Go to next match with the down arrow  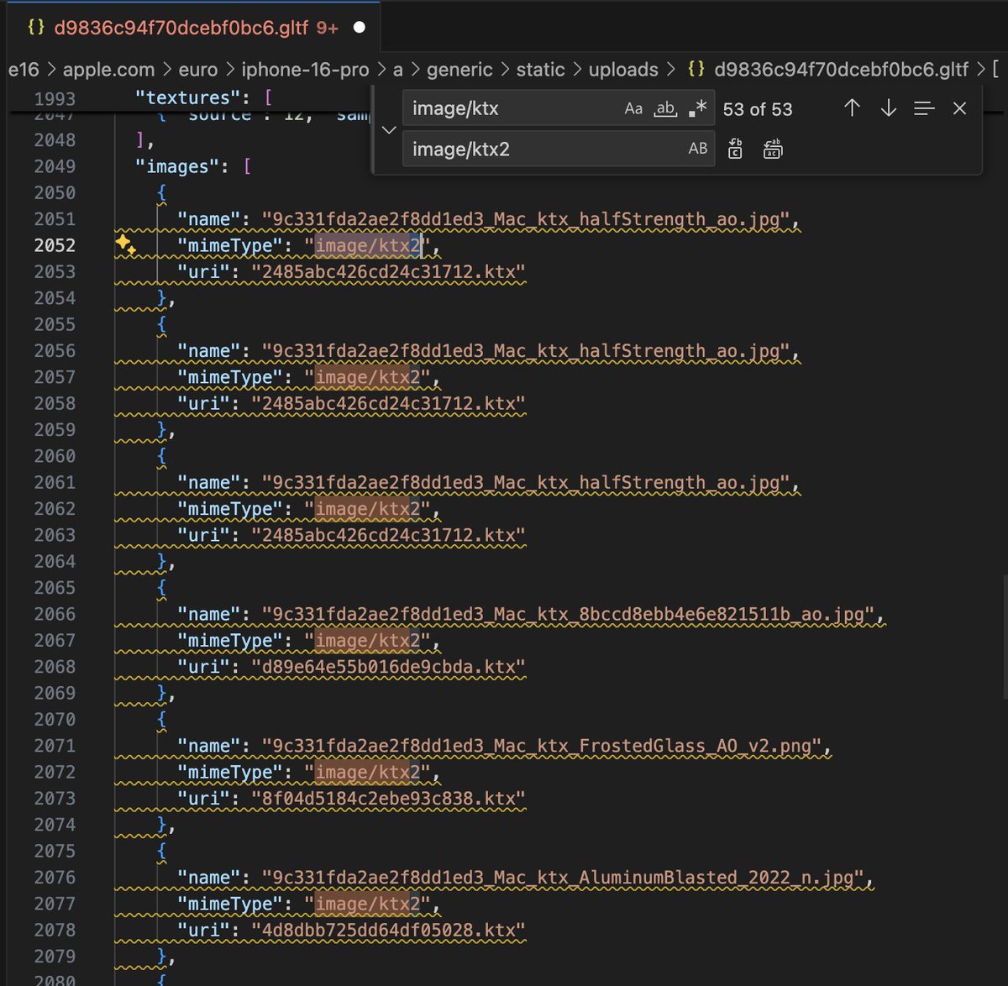point(888,108)
